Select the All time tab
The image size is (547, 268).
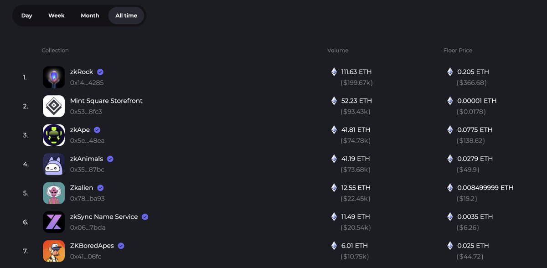126,15
